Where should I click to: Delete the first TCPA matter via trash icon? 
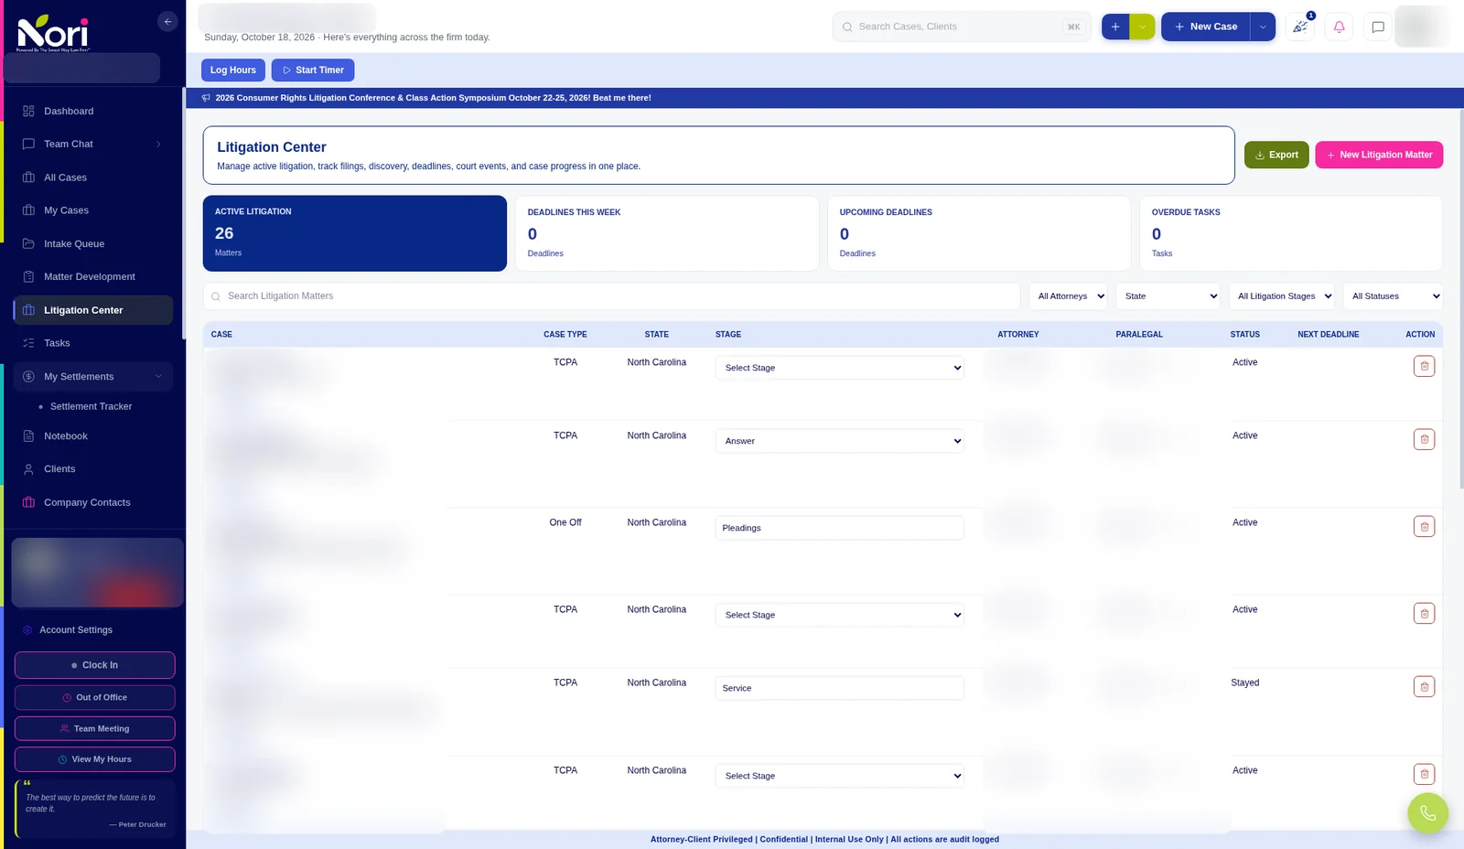coord(1424,366)
